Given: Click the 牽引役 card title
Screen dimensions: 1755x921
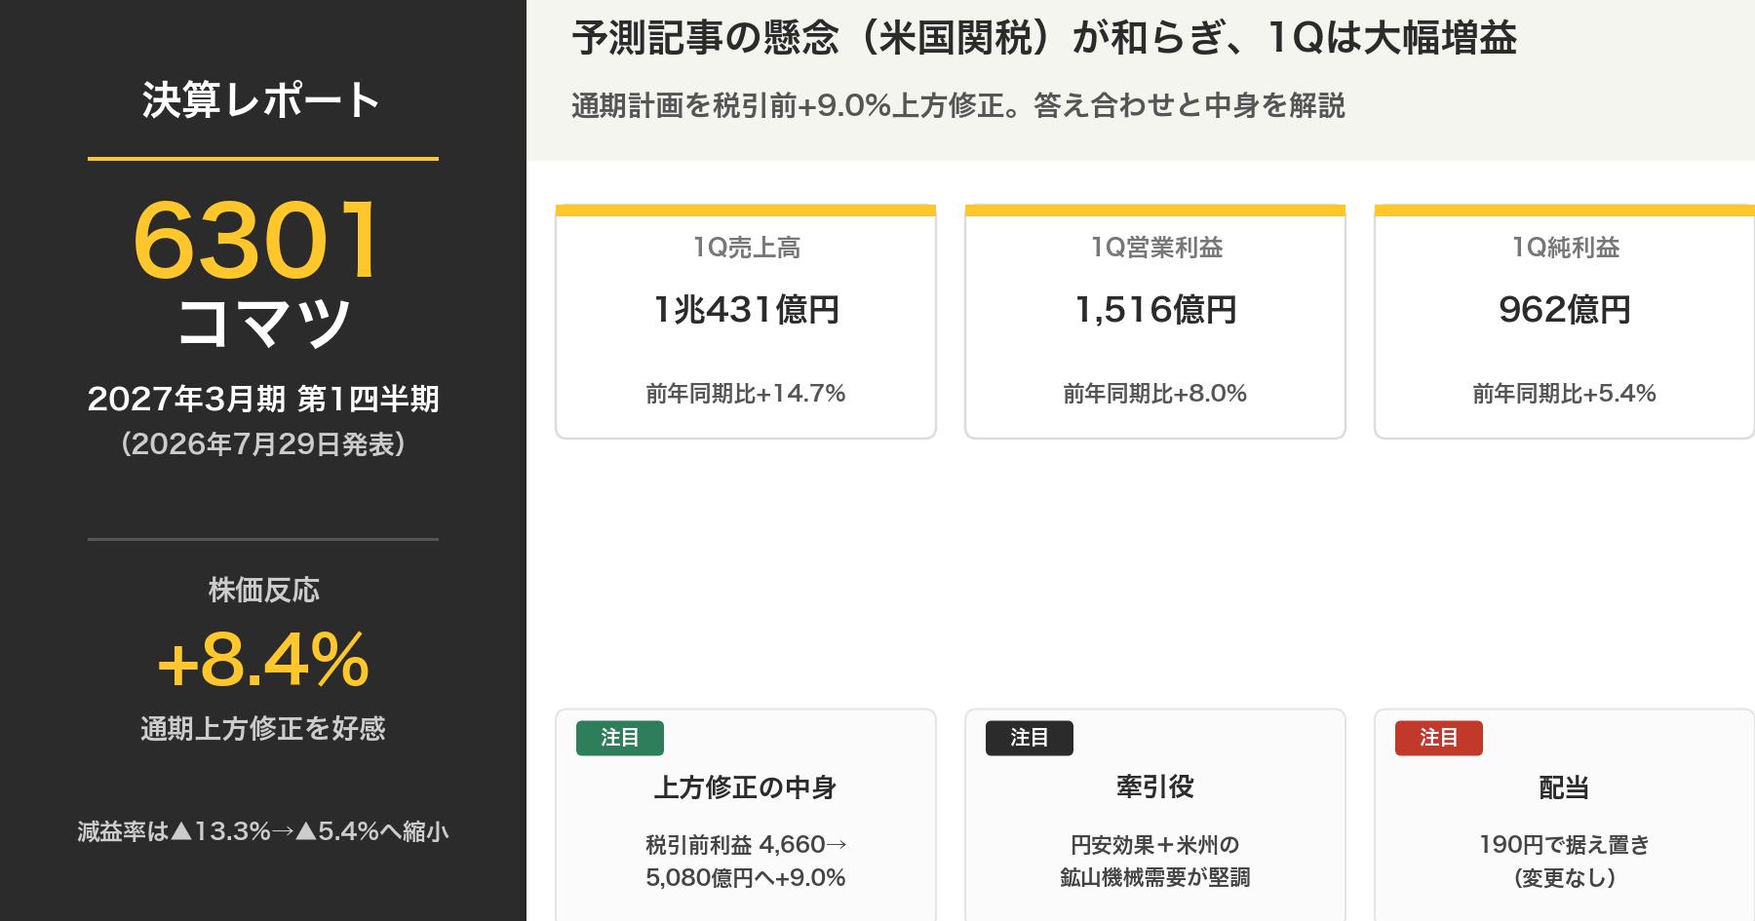Looking at the screenshot, I should tap(1155, 787).
